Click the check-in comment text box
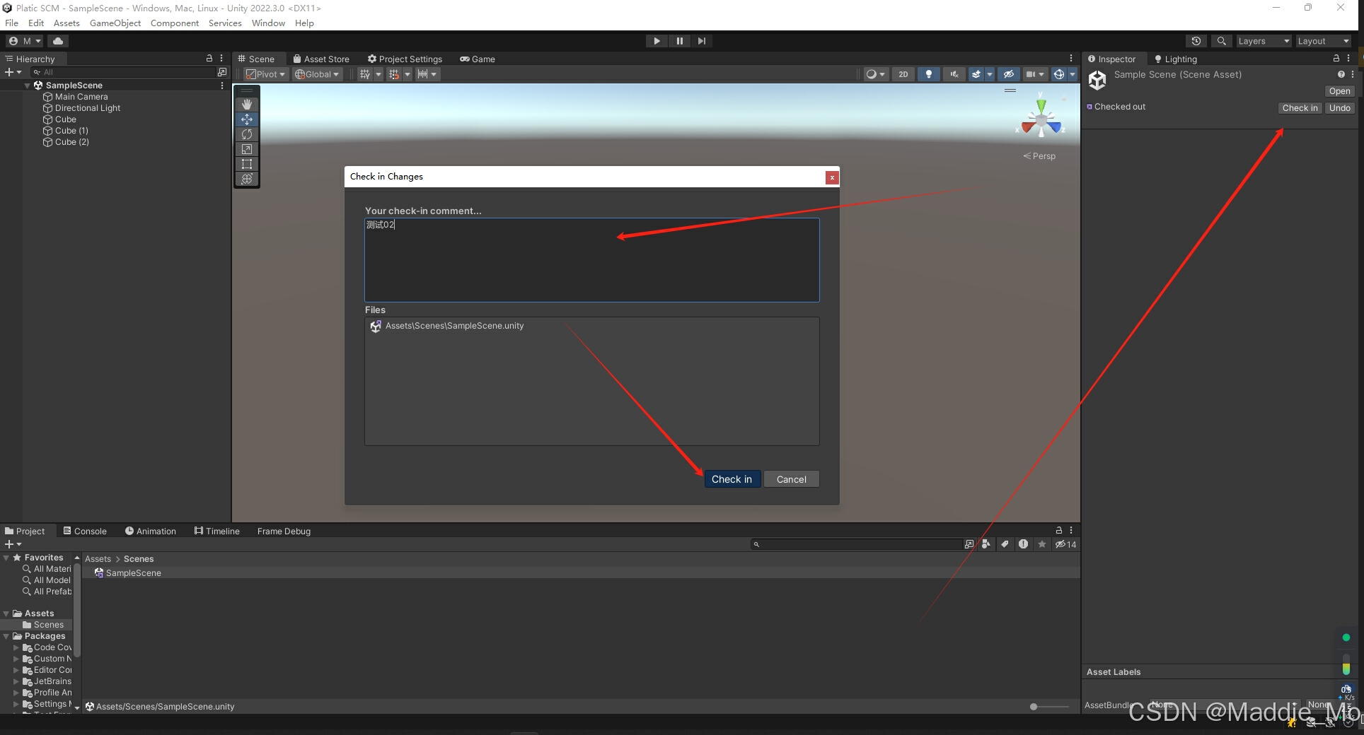The image size is (1364, 735). (592, 259)
